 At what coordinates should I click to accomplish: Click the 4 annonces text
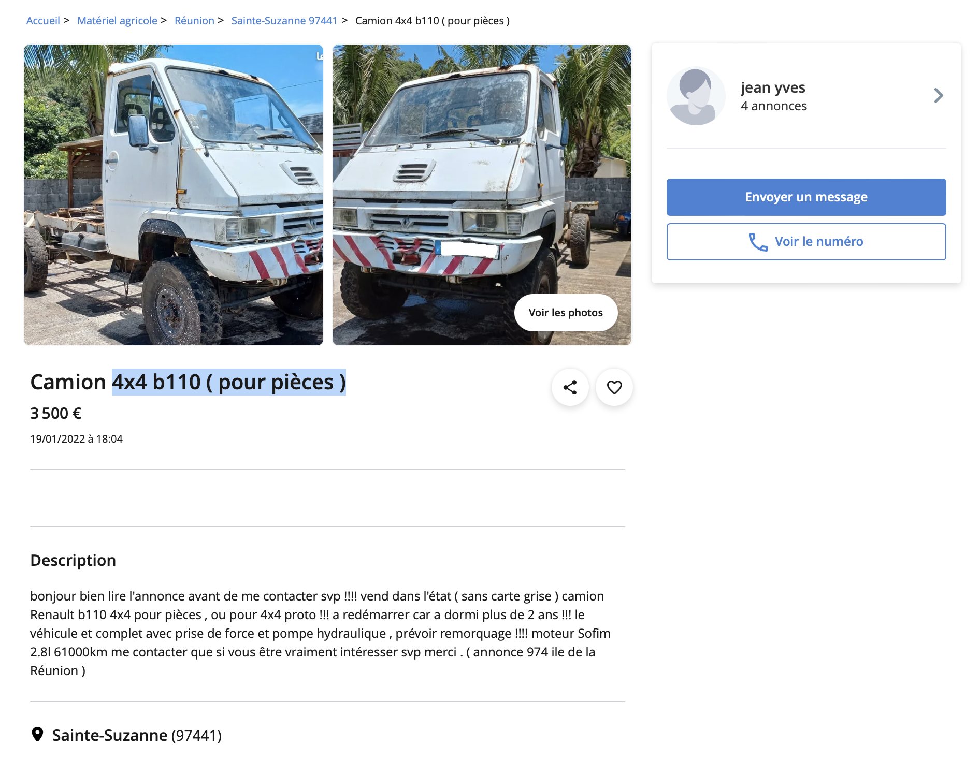pos(774,106)
